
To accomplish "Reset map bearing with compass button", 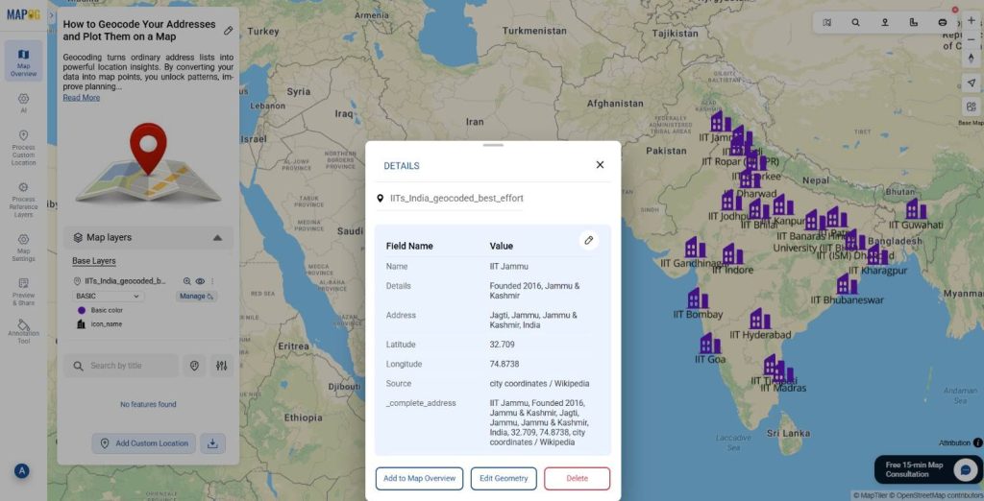I will (972, 58).
